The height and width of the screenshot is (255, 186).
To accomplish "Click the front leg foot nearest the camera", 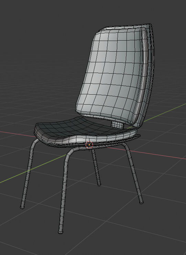I will pyautogui.click(x=61, y=232).
